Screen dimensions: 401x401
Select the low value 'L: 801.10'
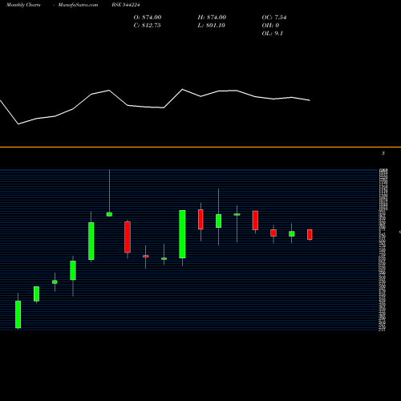pyautogui.click(x=211, y=26)
